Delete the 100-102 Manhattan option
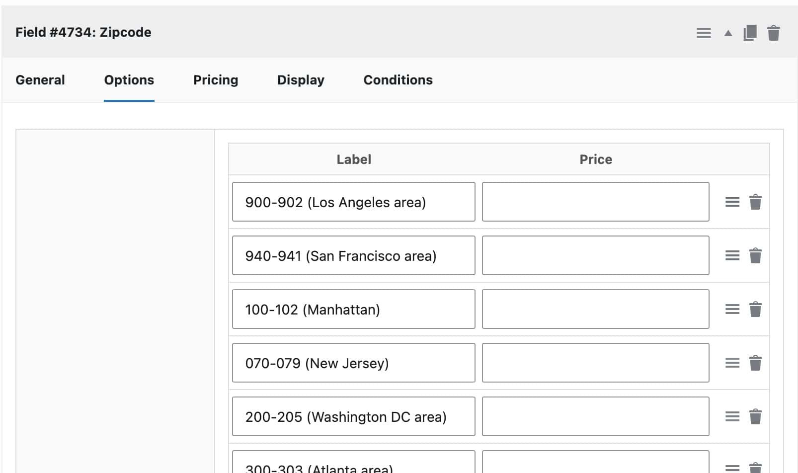Viewport: 798px width, 473px height. tap(755, 309)
